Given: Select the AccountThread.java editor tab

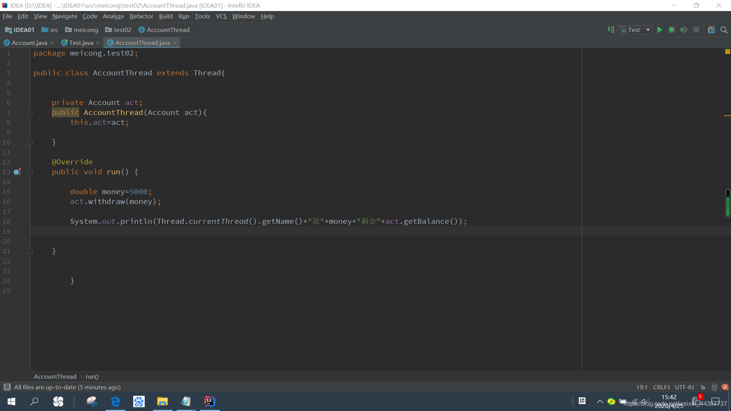Looking at the screenshot, I should coord(142,43).
